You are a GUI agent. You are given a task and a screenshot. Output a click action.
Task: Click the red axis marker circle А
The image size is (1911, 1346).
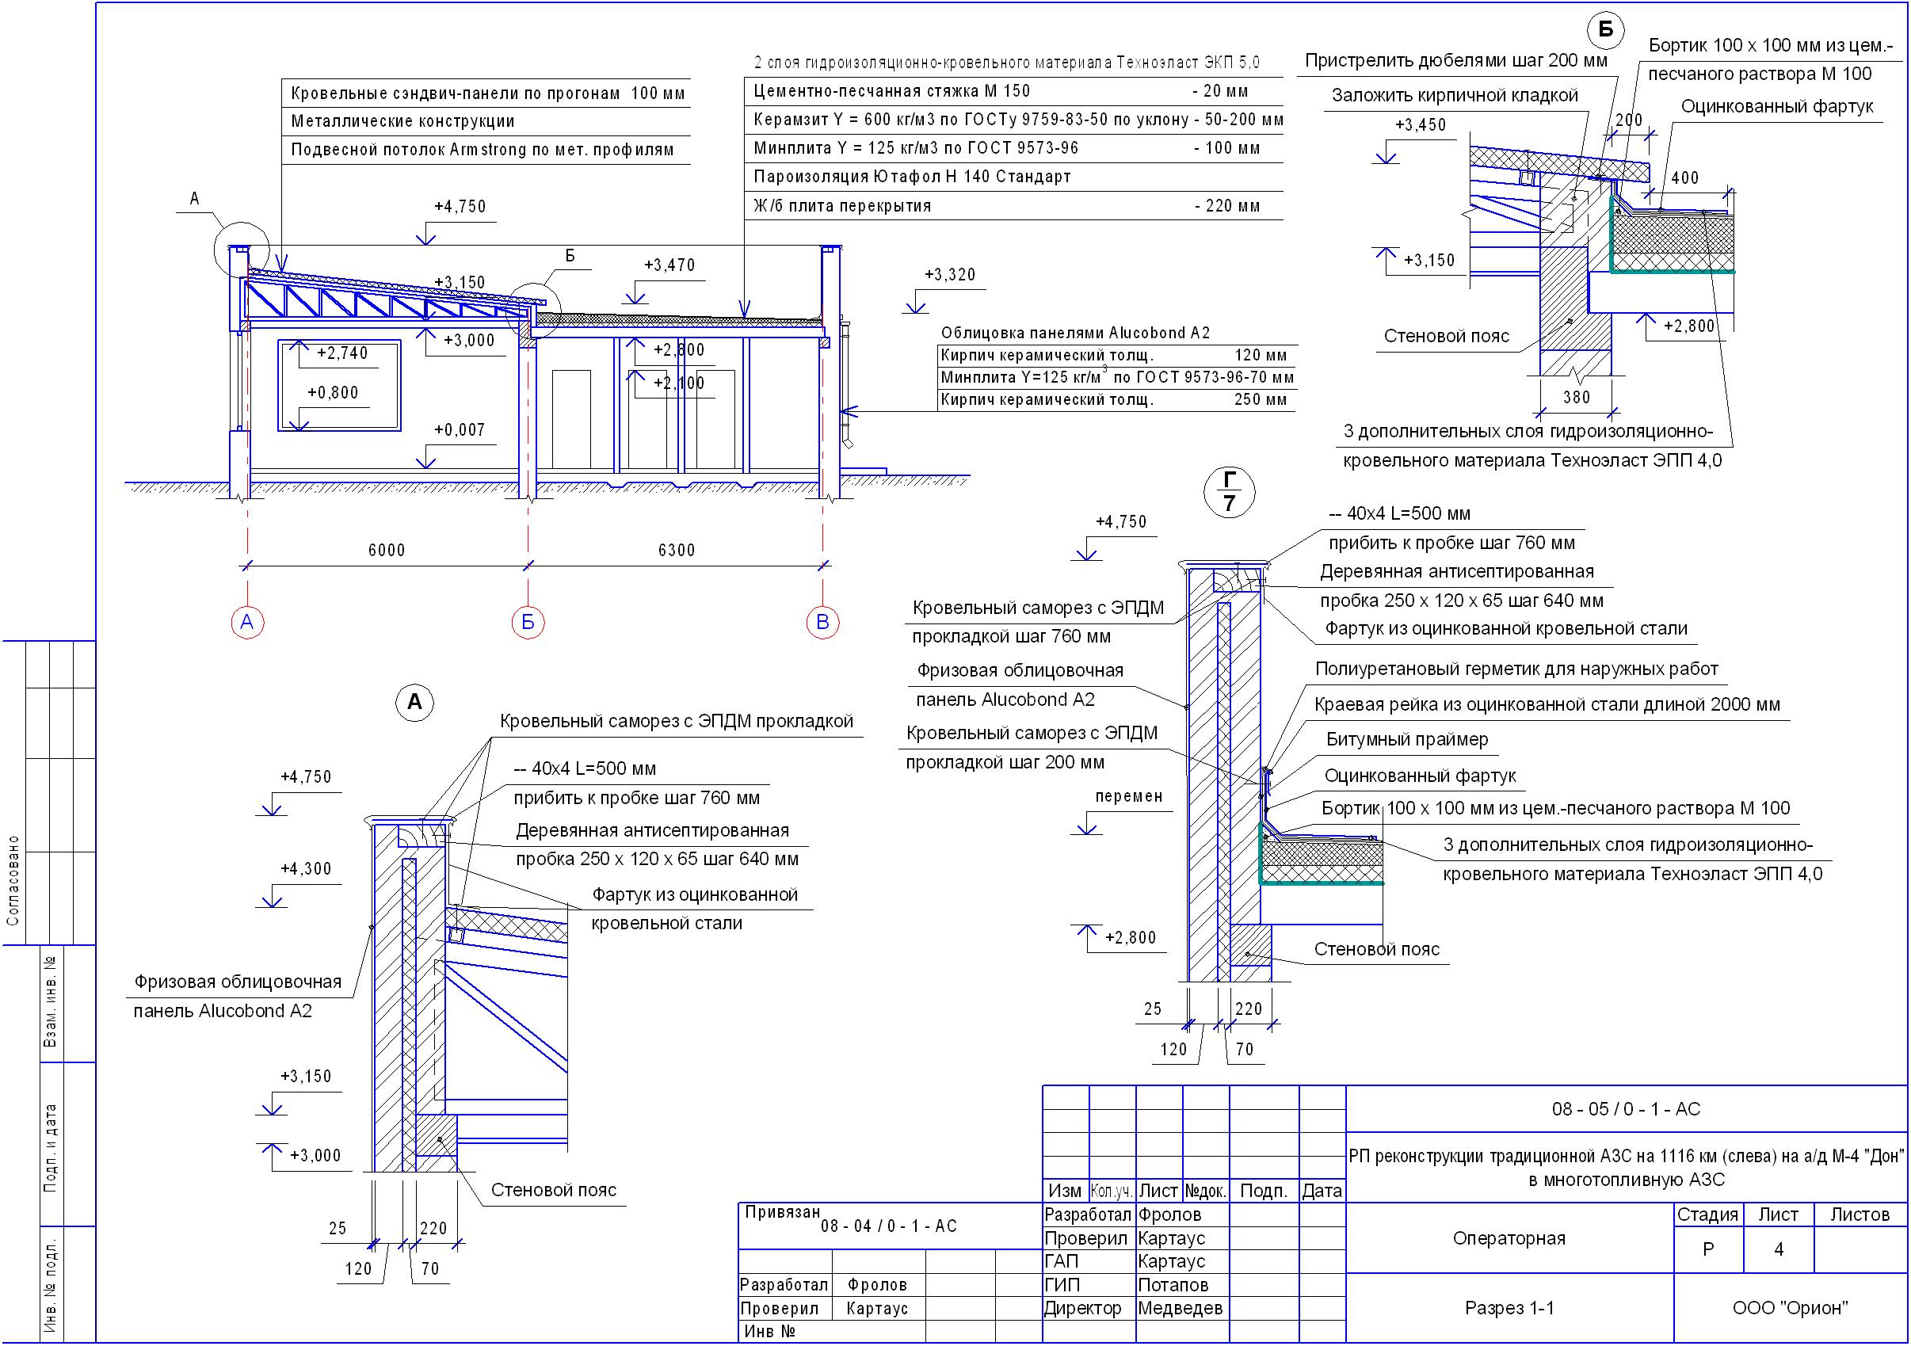247,623
